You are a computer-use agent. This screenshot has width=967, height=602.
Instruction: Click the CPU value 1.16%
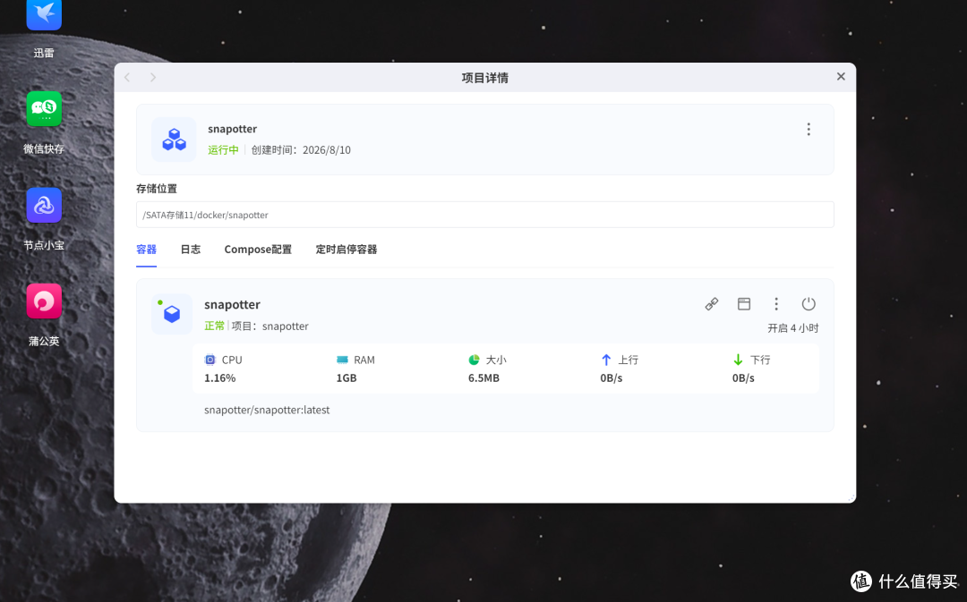(219, 377)
